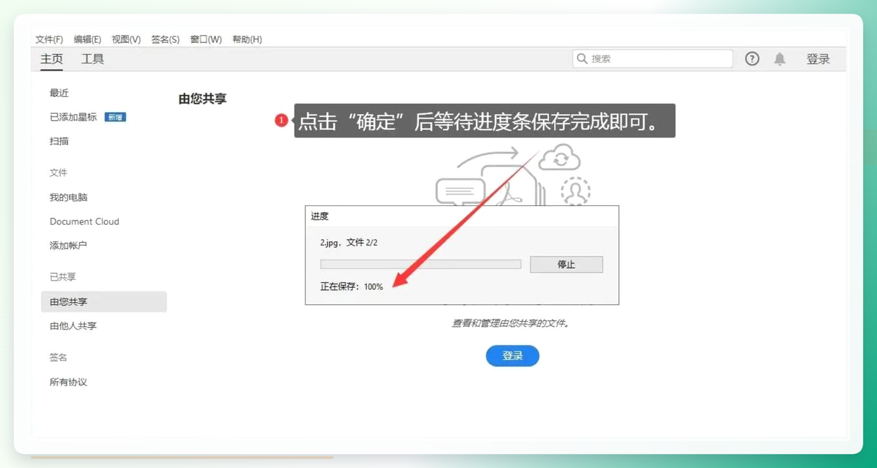Select 最近 in the sidebar
The height and width of the screenshot is (468, 877).
[59, 93]
